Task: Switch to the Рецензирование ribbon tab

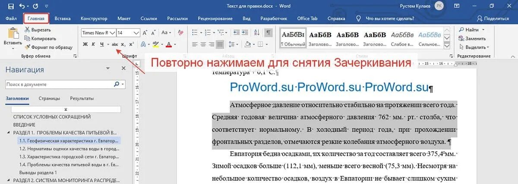Action: (x=216, y=19)
